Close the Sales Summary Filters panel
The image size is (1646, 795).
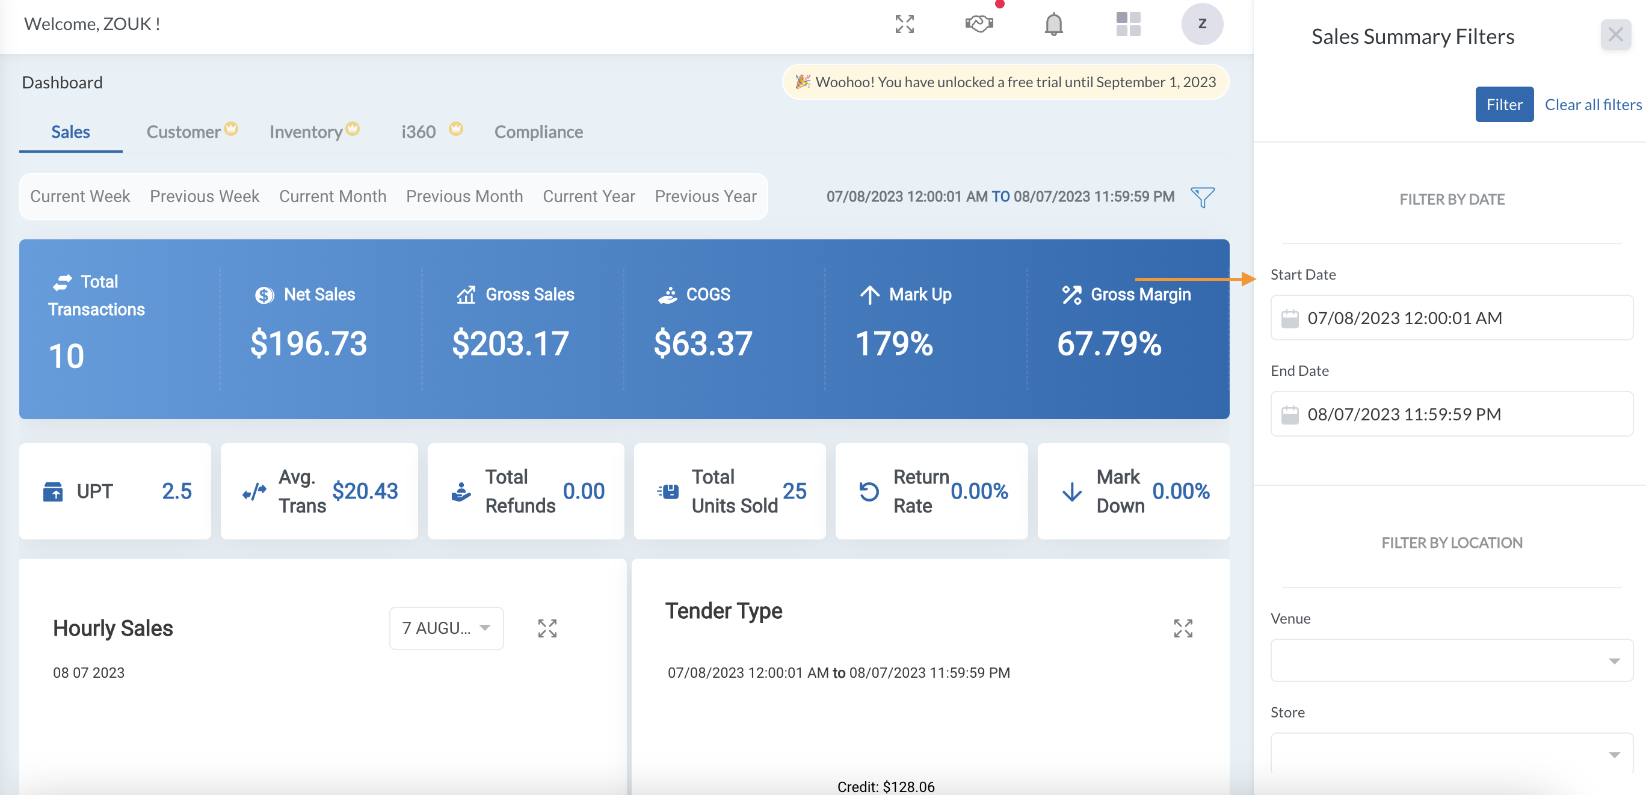point(1615,34)
